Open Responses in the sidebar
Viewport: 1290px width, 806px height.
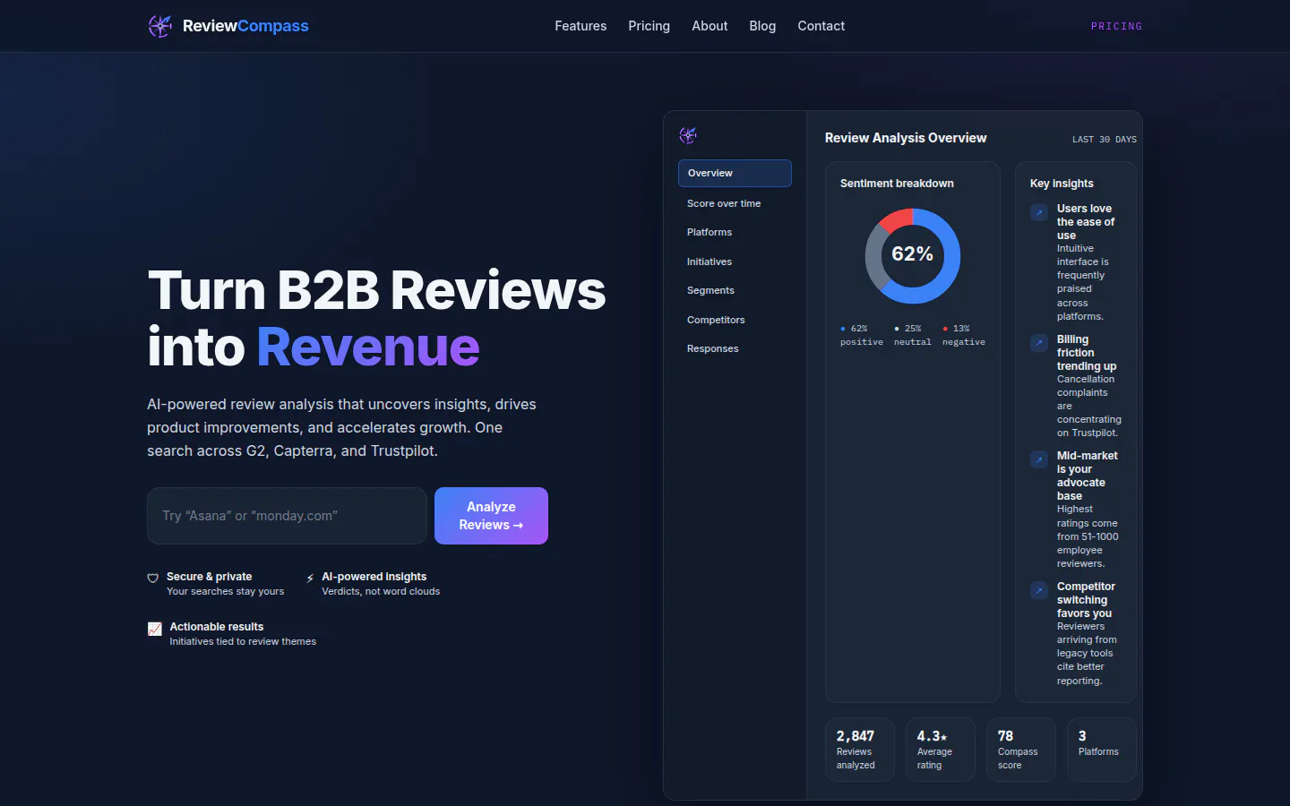(735, 348)
